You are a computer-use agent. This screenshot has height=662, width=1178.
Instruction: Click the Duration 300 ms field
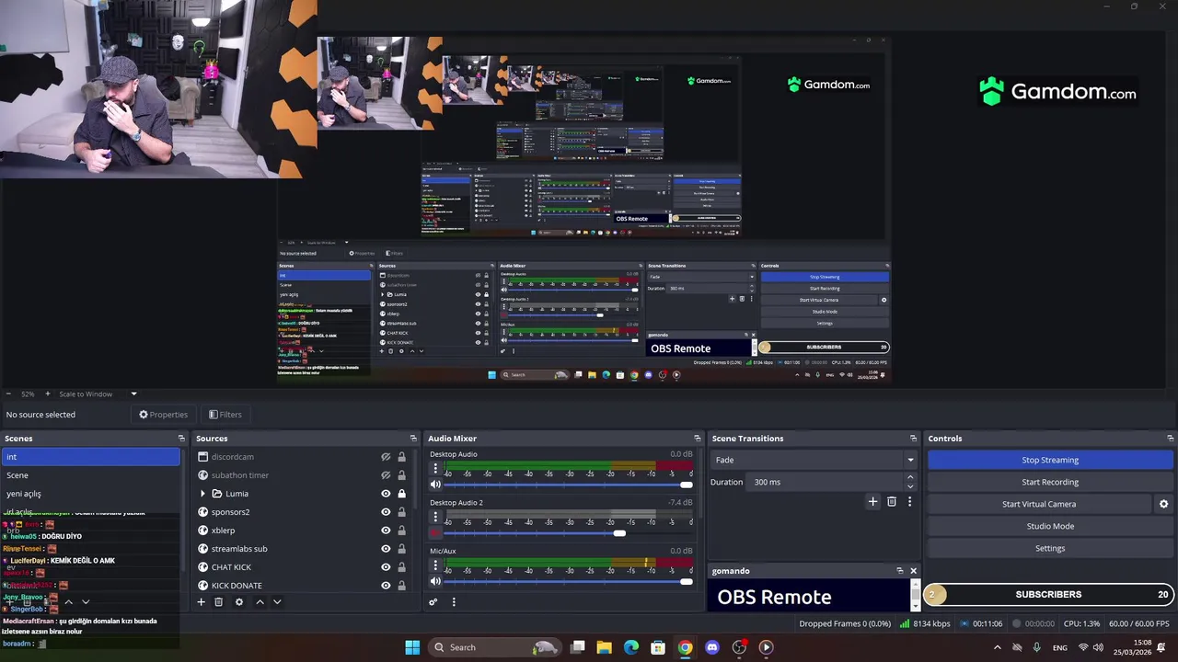826,482
